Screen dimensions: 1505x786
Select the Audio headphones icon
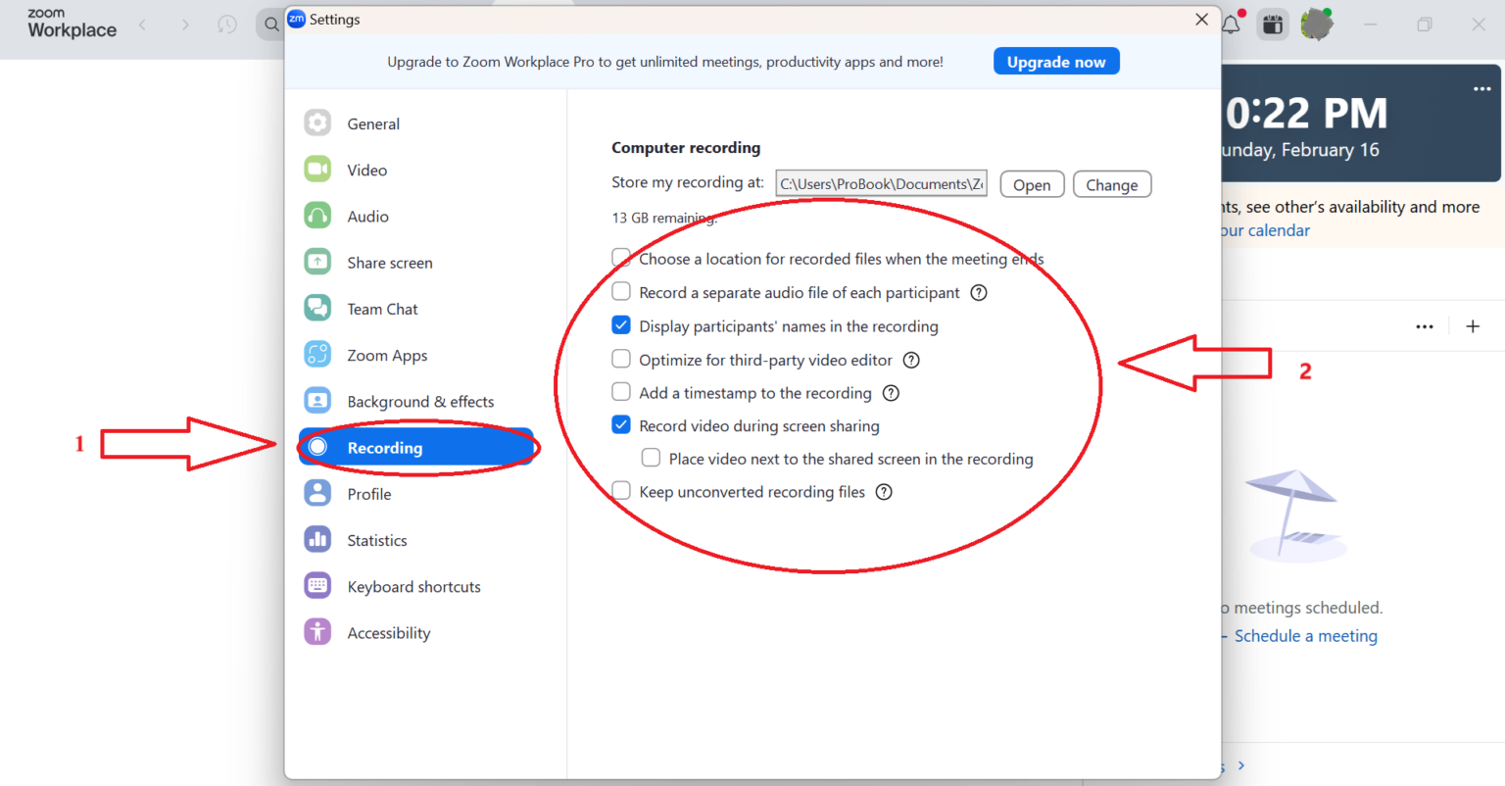click(317, 216)
